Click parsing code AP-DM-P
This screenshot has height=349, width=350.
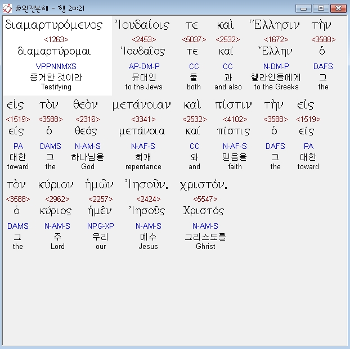[144, 66]
